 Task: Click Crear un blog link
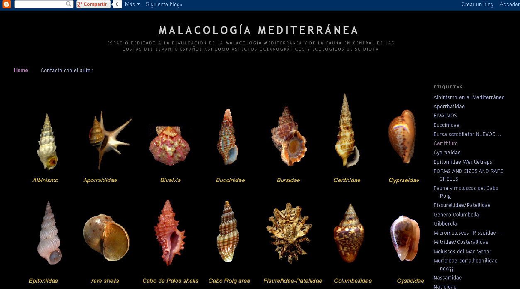tap(477, 4)
